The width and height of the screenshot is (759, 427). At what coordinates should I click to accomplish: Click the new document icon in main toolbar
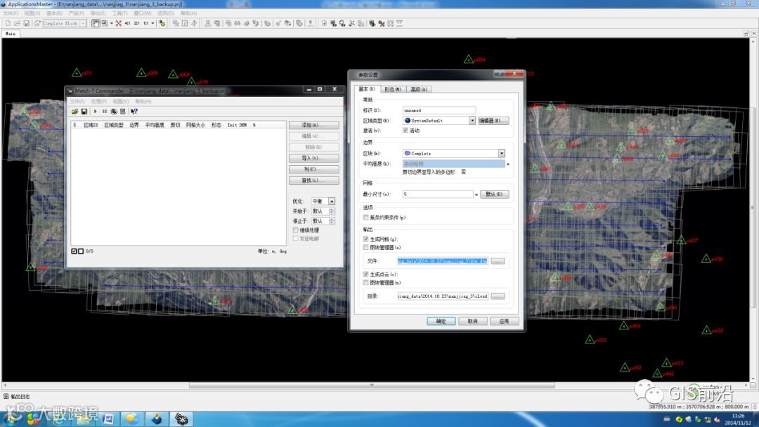[x=7, y=23]
